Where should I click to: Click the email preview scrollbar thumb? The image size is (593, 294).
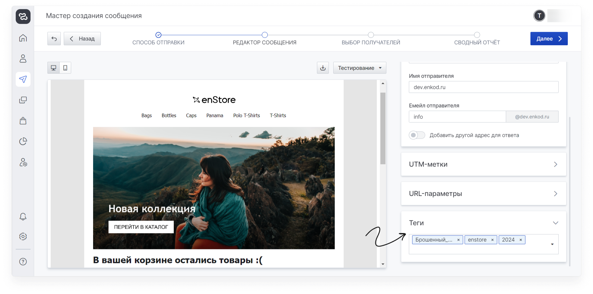pos(383,128)
